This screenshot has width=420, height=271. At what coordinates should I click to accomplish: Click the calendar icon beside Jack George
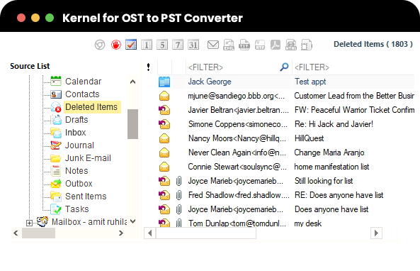[x=164, y=82]
